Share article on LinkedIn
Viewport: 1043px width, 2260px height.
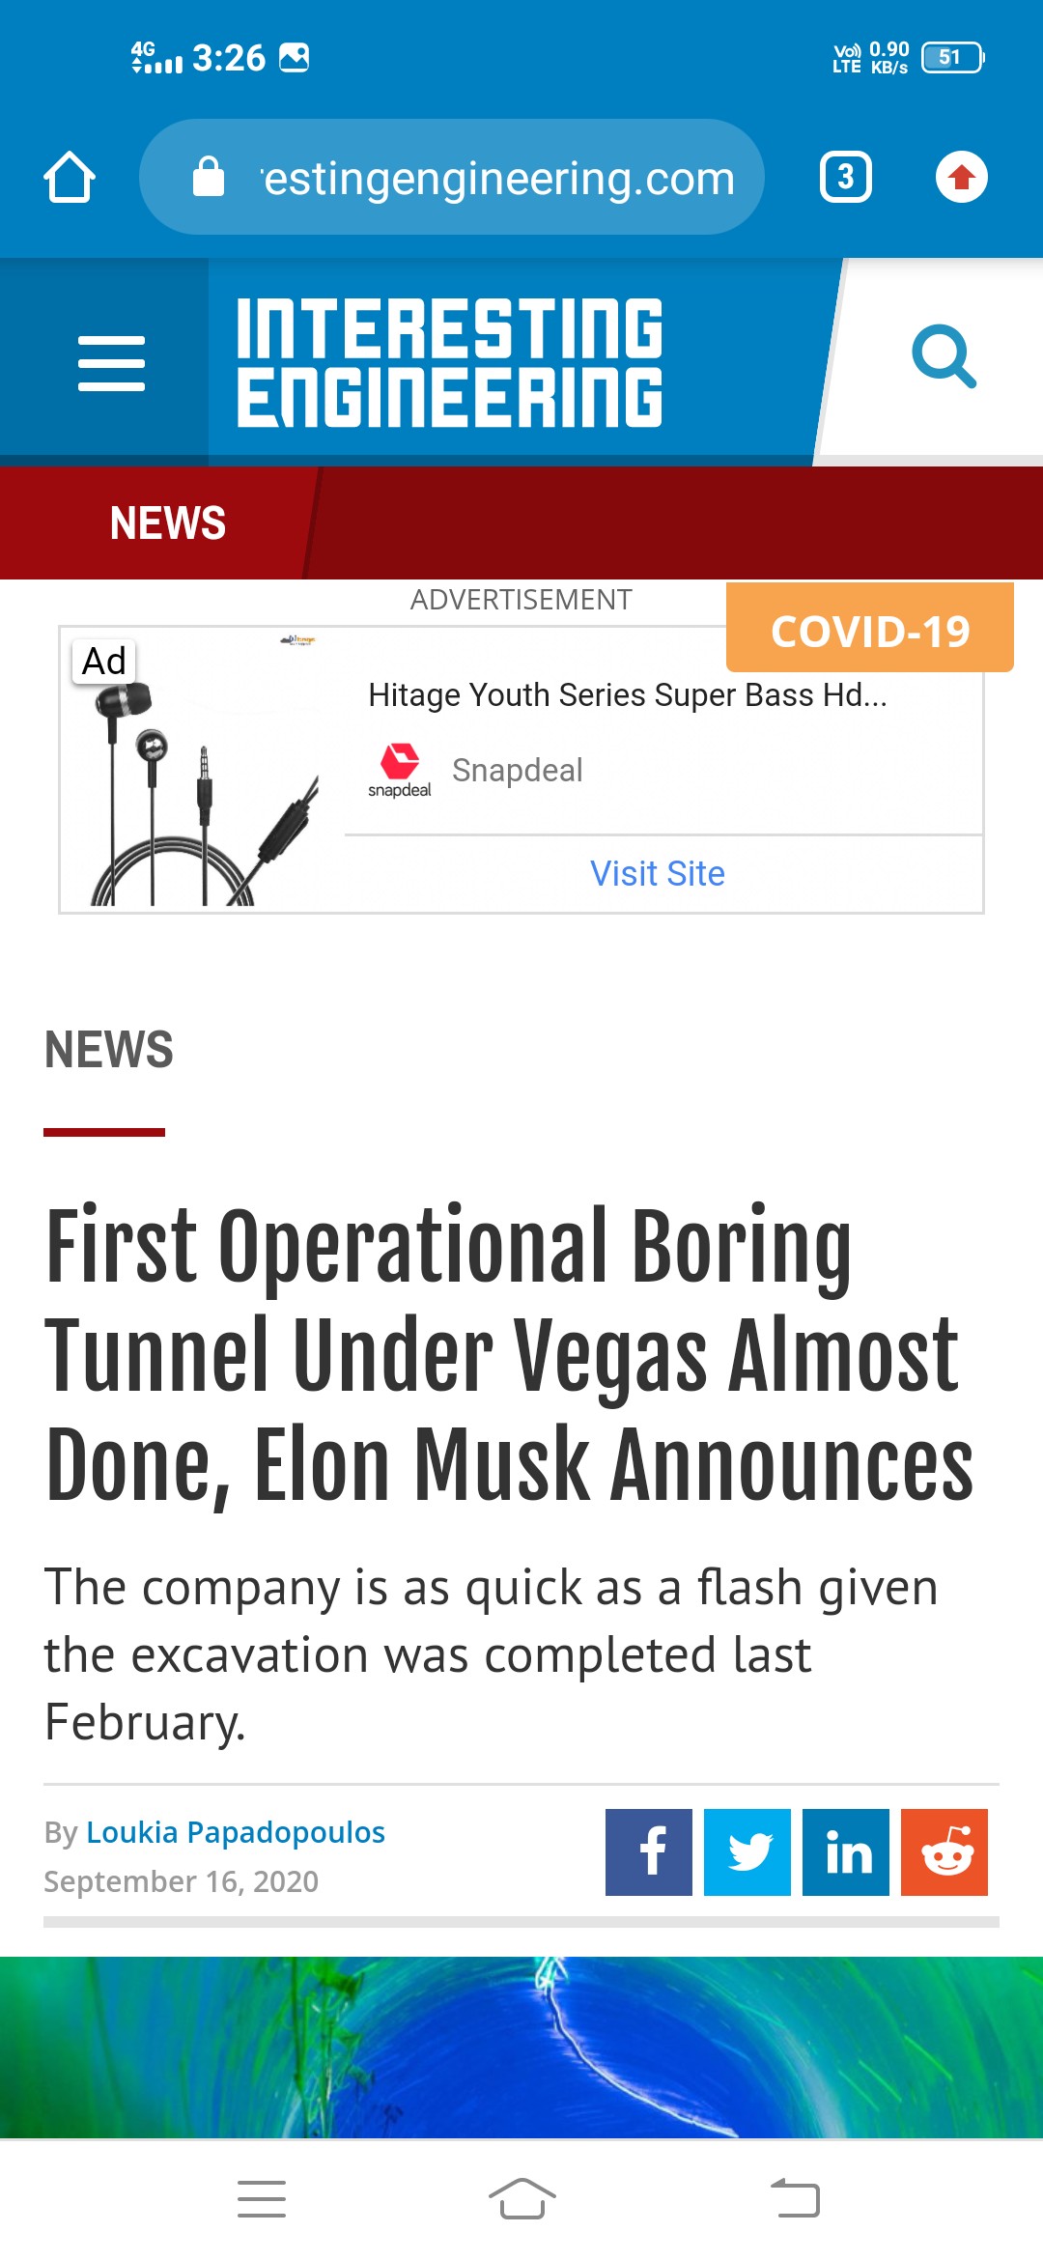coord(846,1852)
